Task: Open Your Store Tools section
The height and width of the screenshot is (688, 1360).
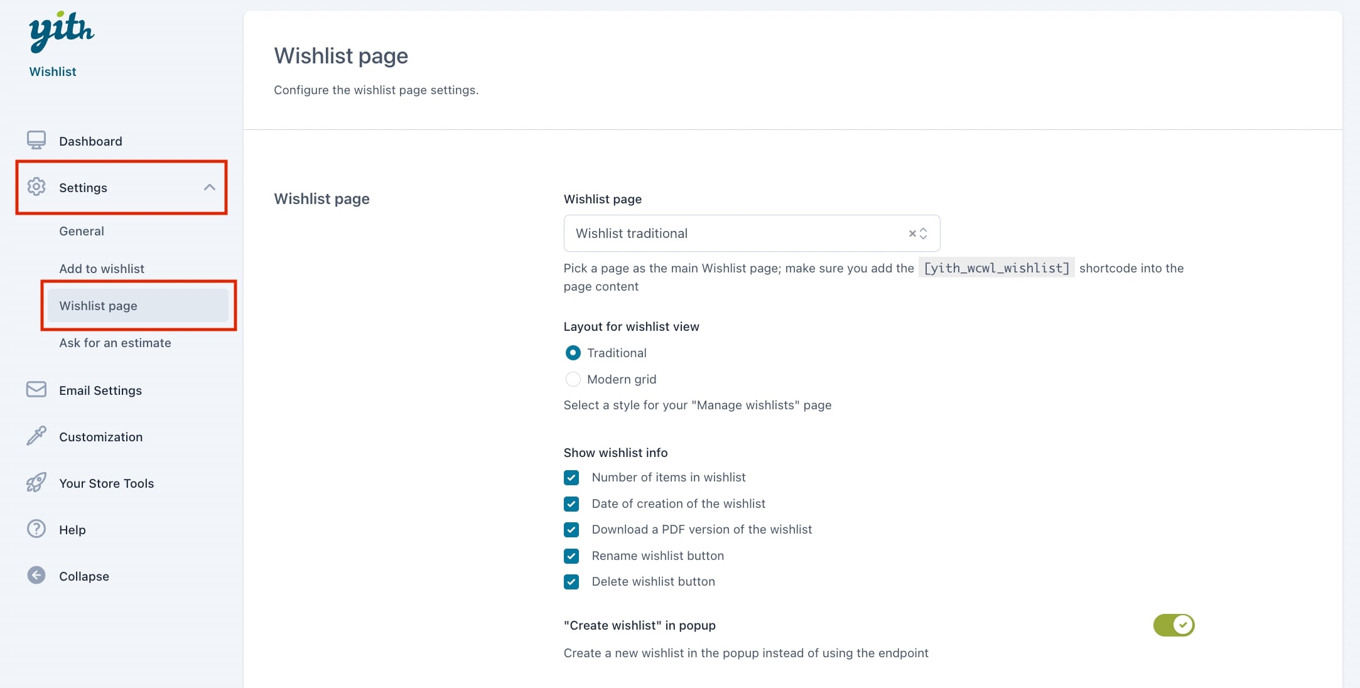Action: pos(106,483)
